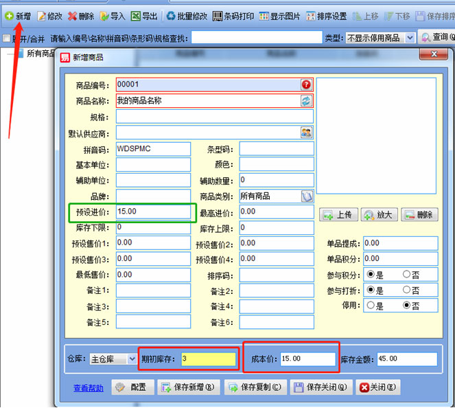This screenshot has width=455, height=408.
Task: Select 是 radio for 停用
Action: click(371, 306)
